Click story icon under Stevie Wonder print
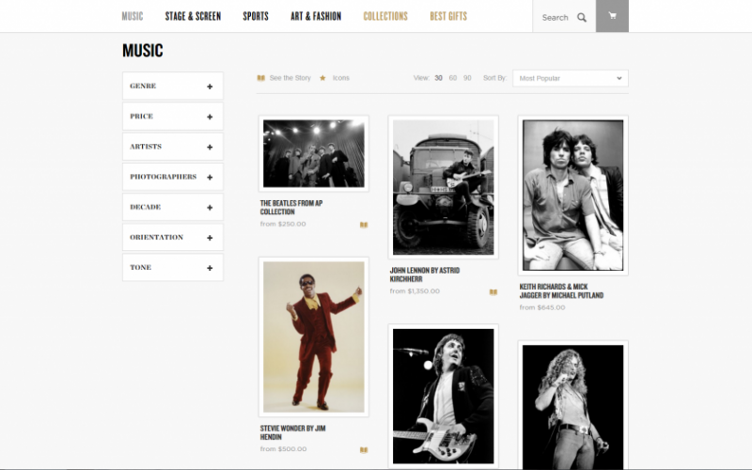Screen dimensions: 752x470 point(364,450)
